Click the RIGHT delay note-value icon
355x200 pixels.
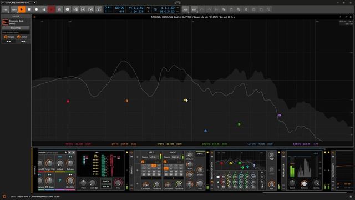[x=165, y=162]
